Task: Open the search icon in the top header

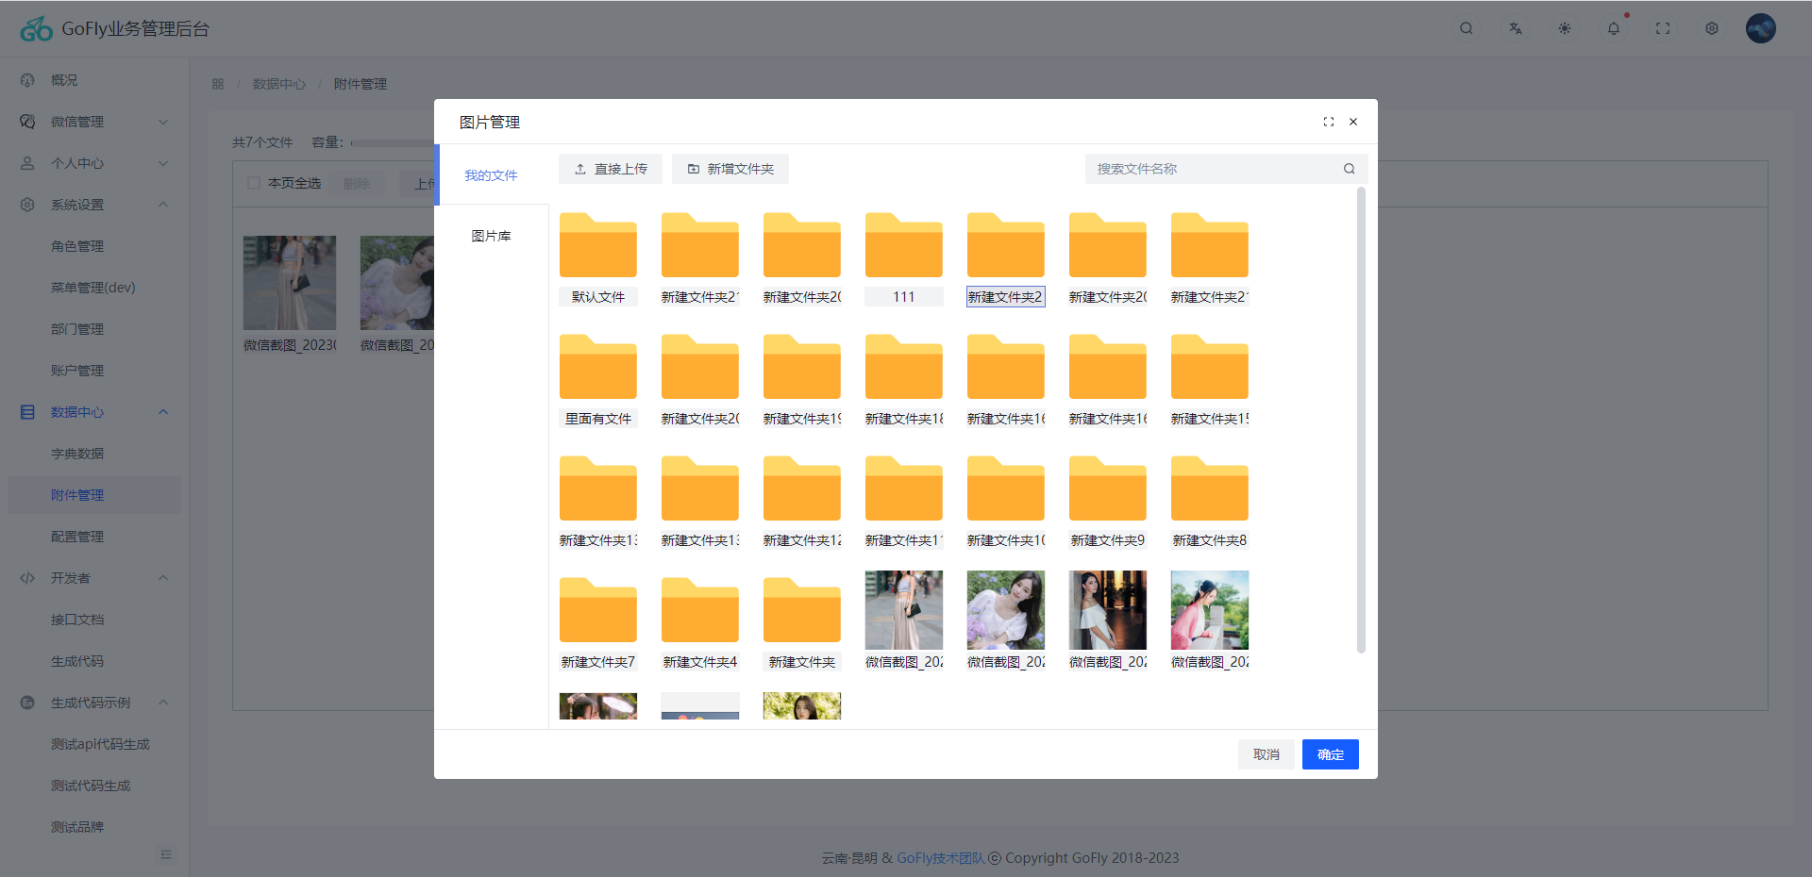Action: 1466,28
